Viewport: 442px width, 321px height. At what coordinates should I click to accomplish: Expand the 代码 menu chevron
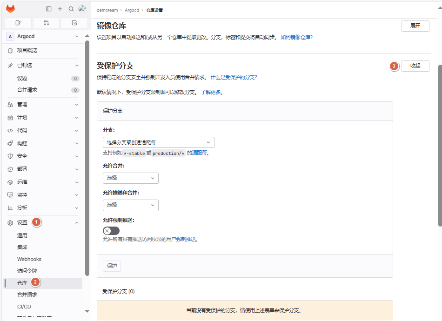[77, 130]
